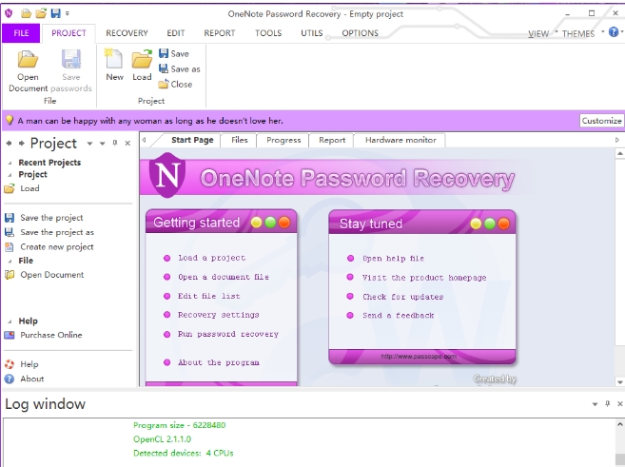Screen dimensions: 625x467
Task: Open the VIEW dropdown menu
Action: tap(542, 34)
